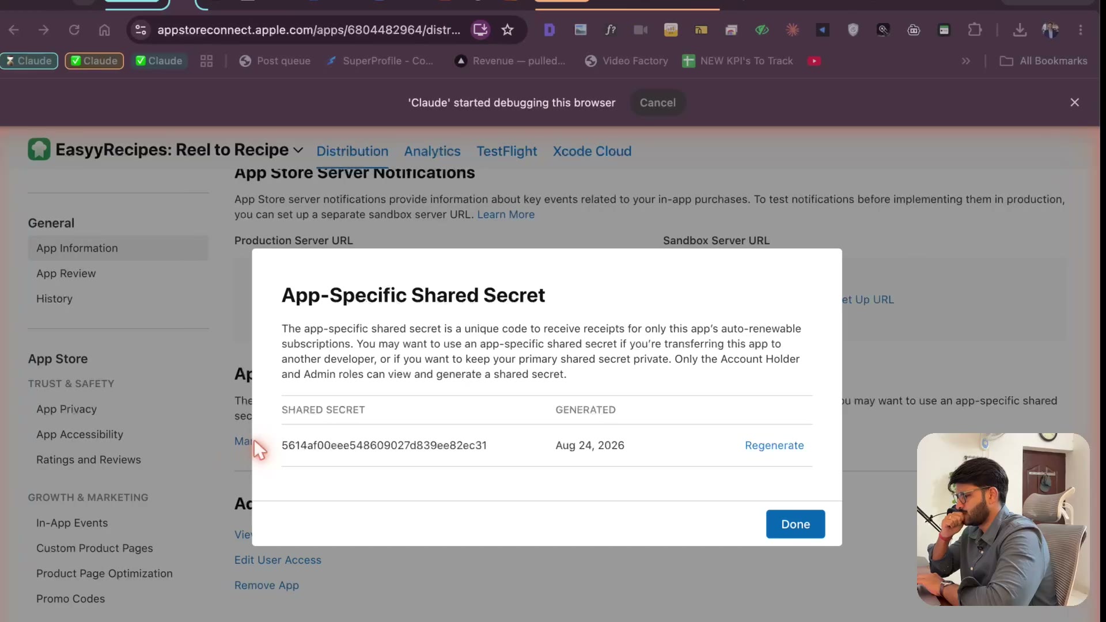
Task: Dismiss the debugging notification bar
Action: tap(1074, 103)
